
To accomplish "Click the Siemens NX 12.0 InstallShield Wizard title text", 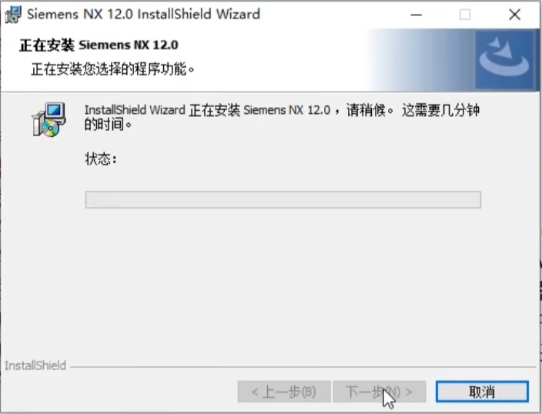I will click(143, 14).
